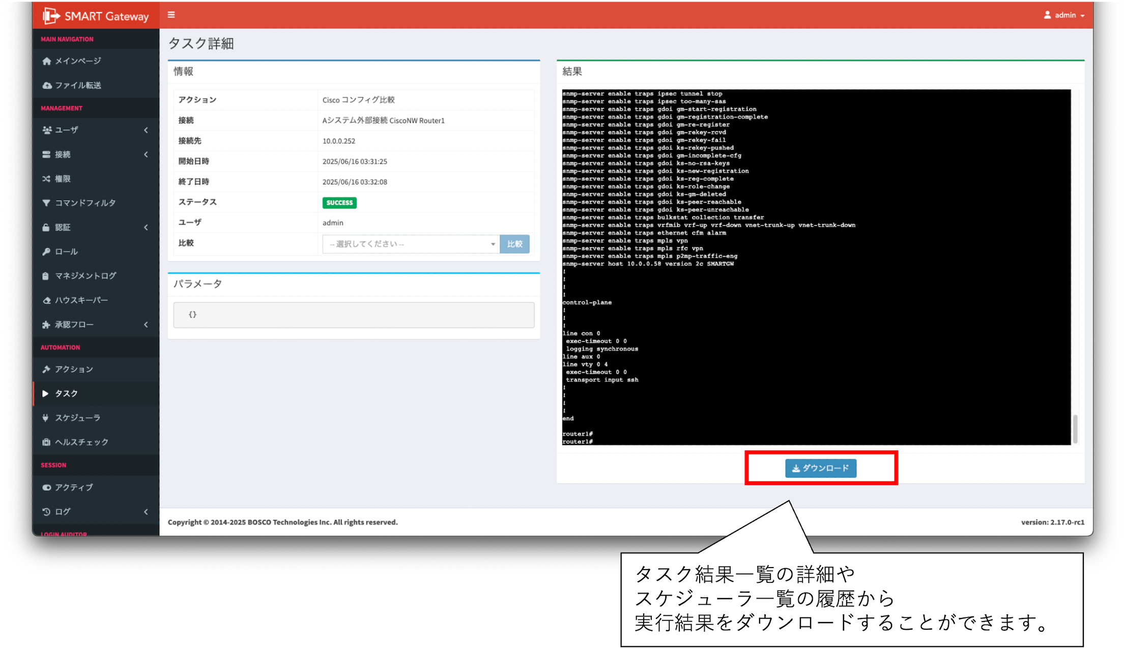1124x649 pixels.
Task: Click the clipboard icon for マネジメントログ
Action: [46, 276]
